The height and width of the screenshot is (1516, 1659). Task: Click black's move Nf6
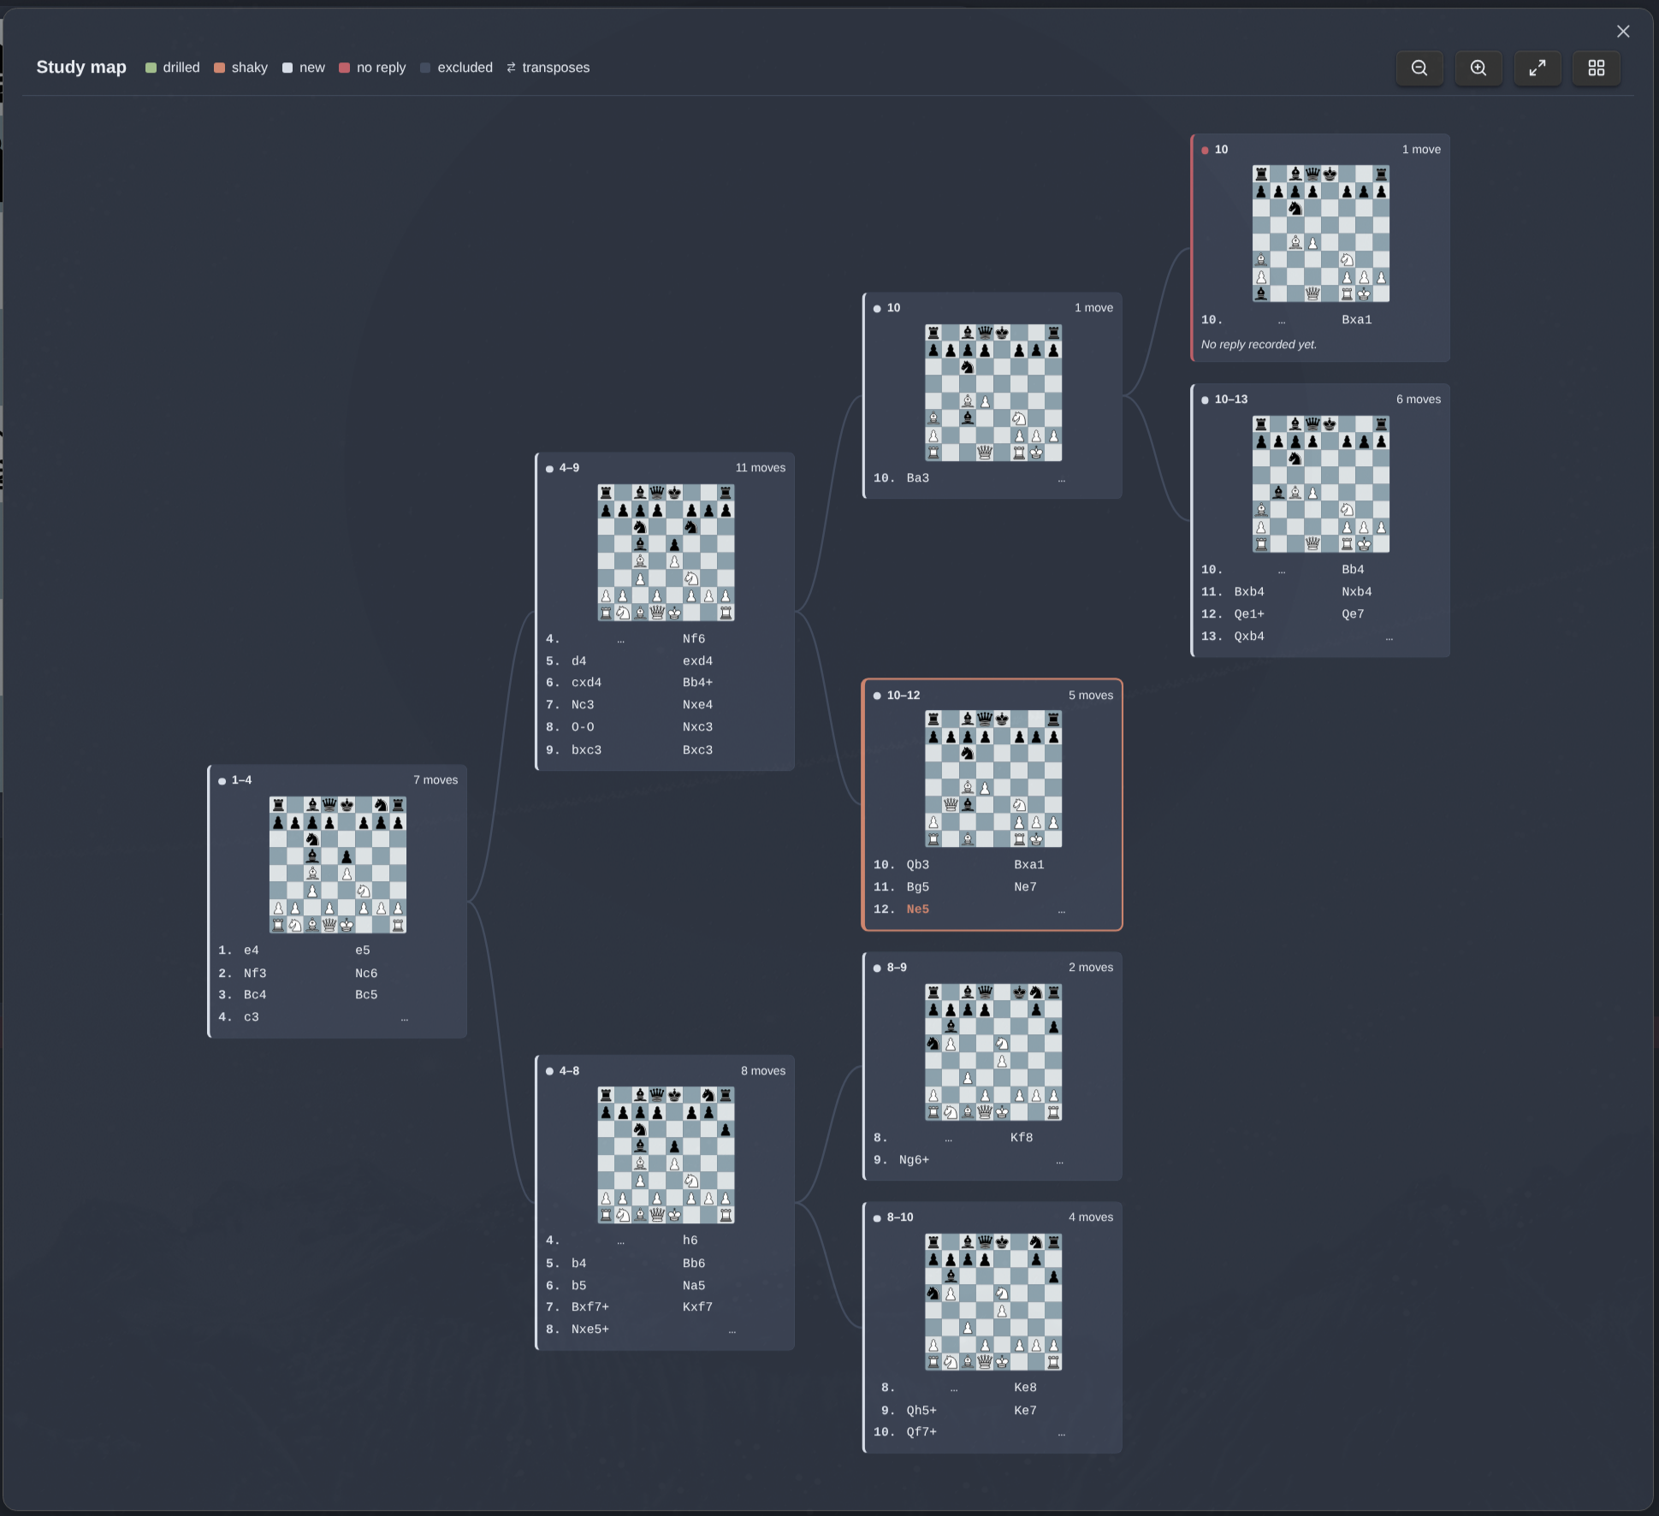click(694, 639)
